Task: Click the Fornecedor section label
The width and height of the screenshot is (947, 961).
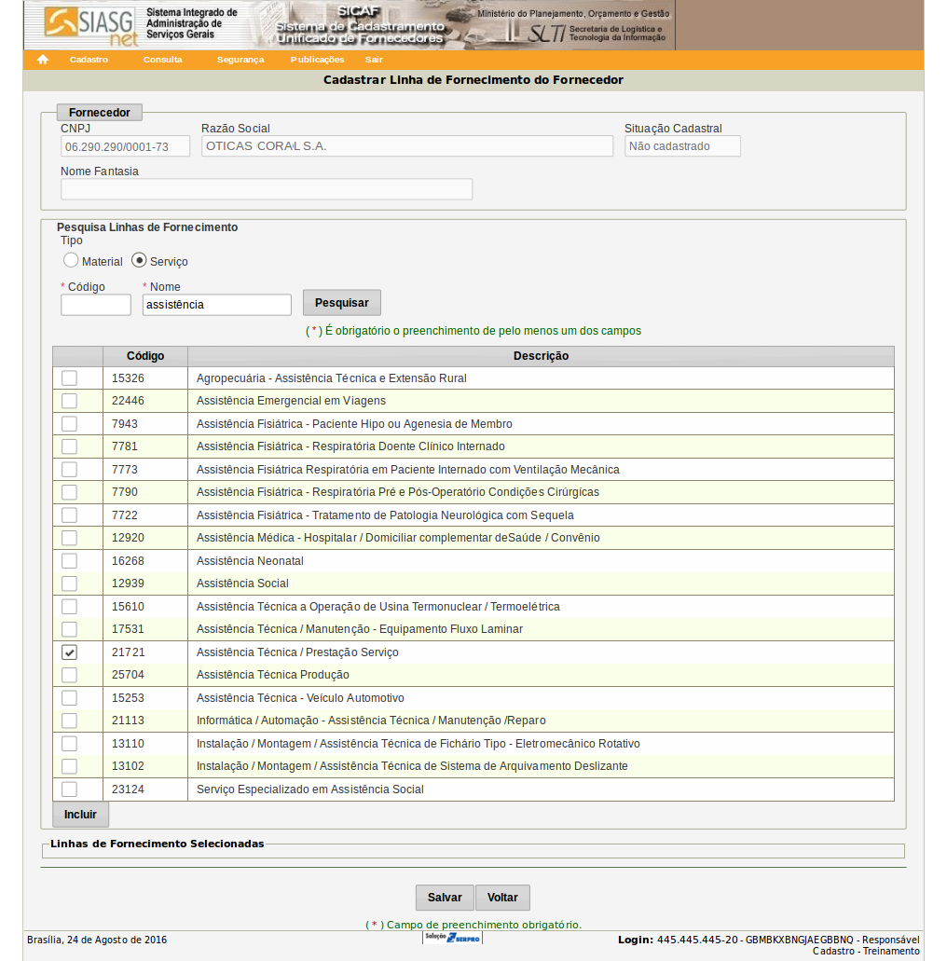Action: [100, 113]
